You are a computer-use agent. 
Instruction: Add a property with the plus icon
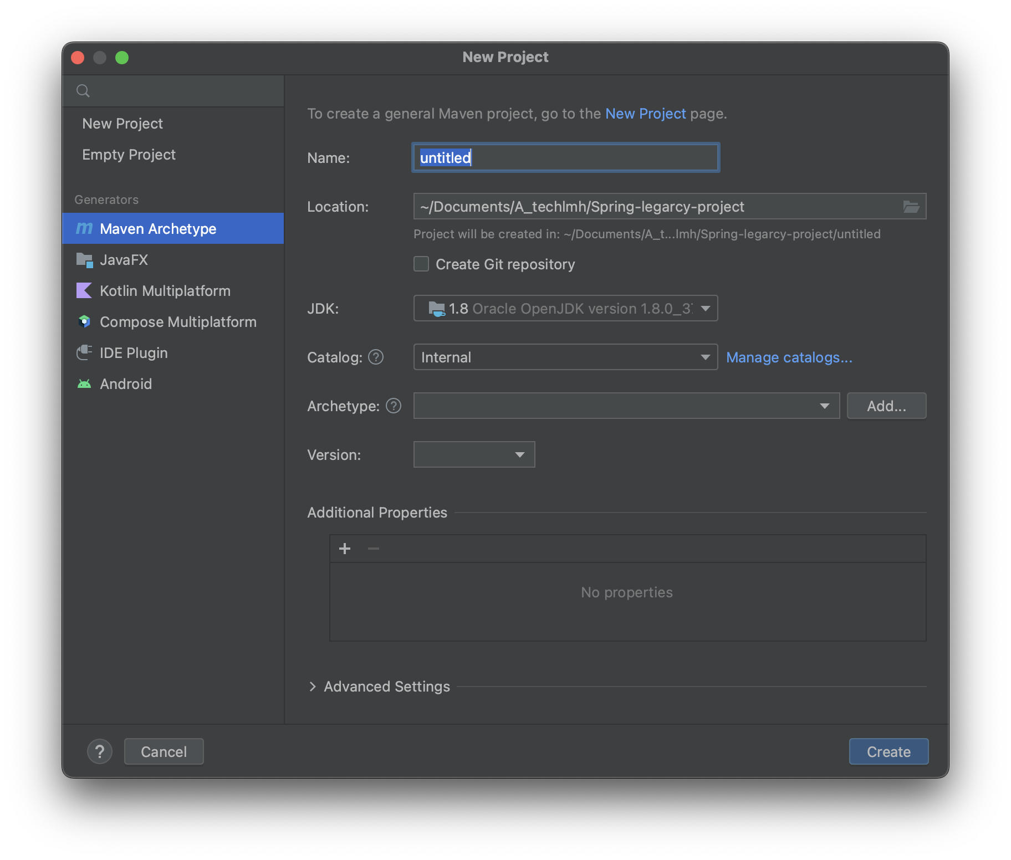345,549
